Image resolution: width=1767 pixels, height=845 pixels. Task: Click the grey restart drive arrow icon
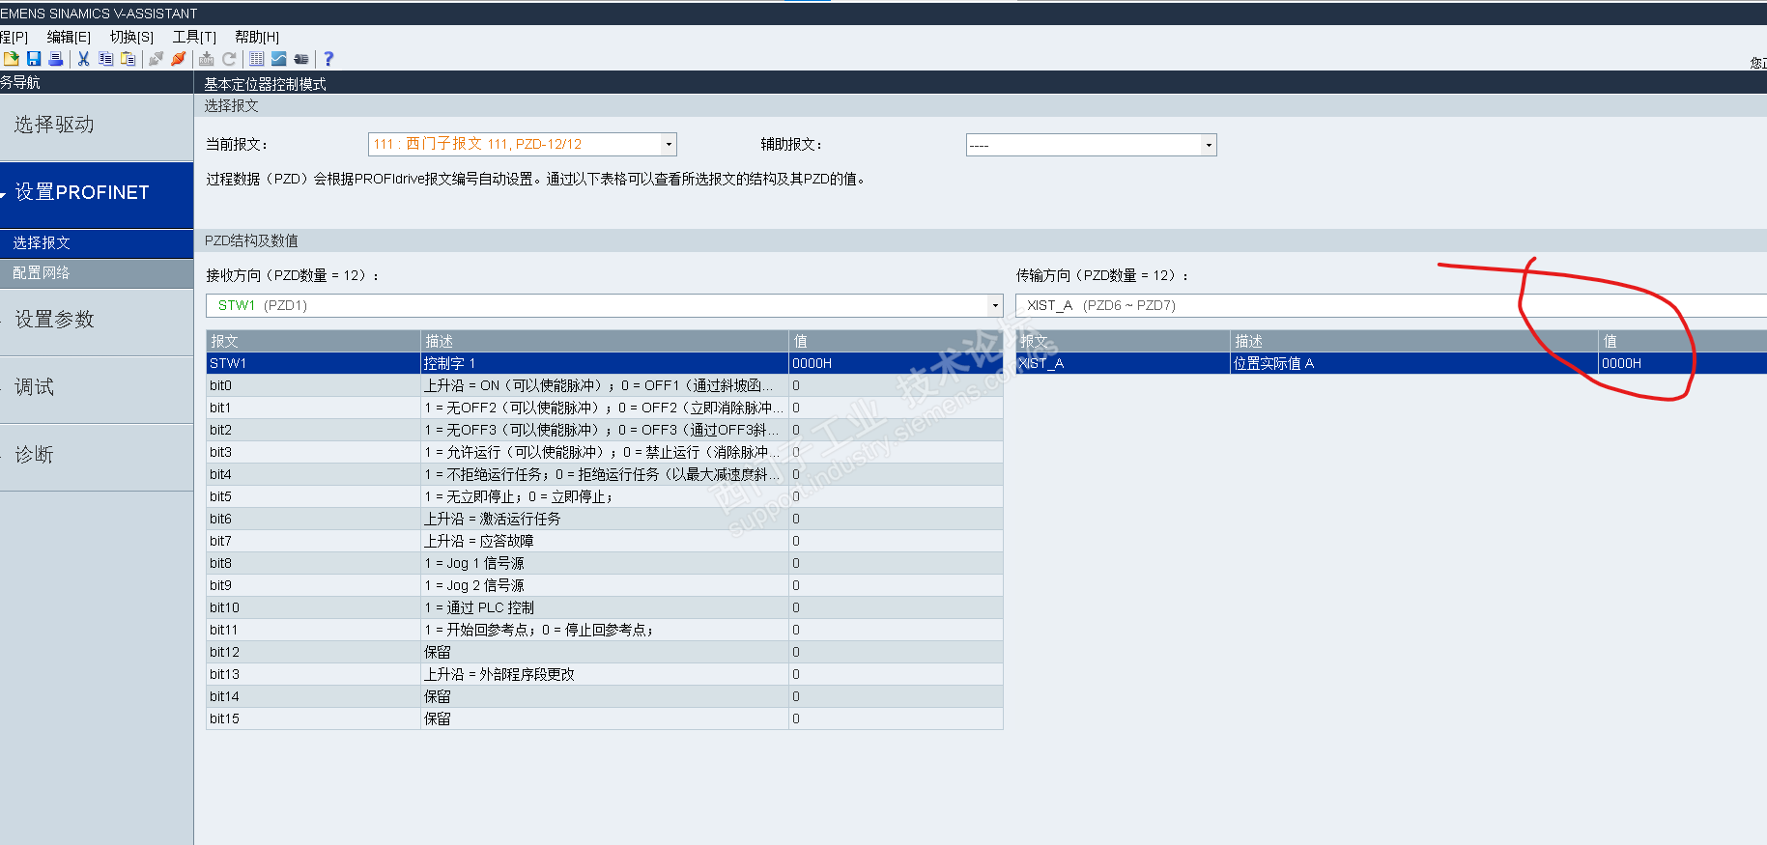coord(229,59)
